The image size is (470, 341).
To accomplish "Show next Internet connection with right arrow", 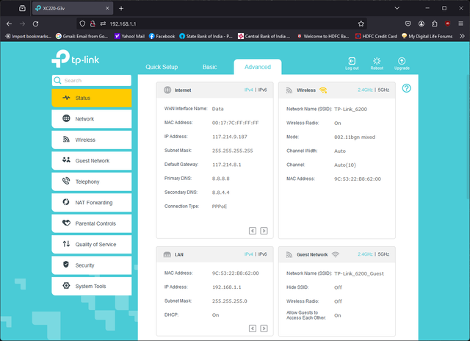I will click(x=264, y=230).
